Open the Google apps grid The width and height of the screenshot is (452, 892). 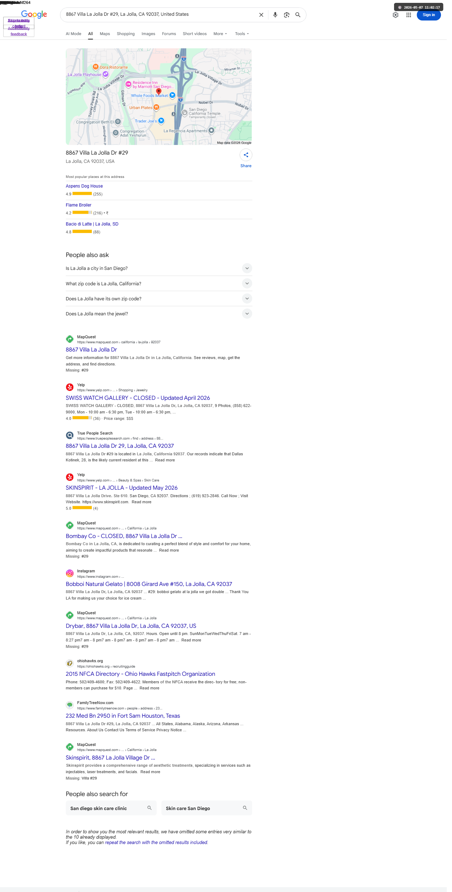click(408, 15)
